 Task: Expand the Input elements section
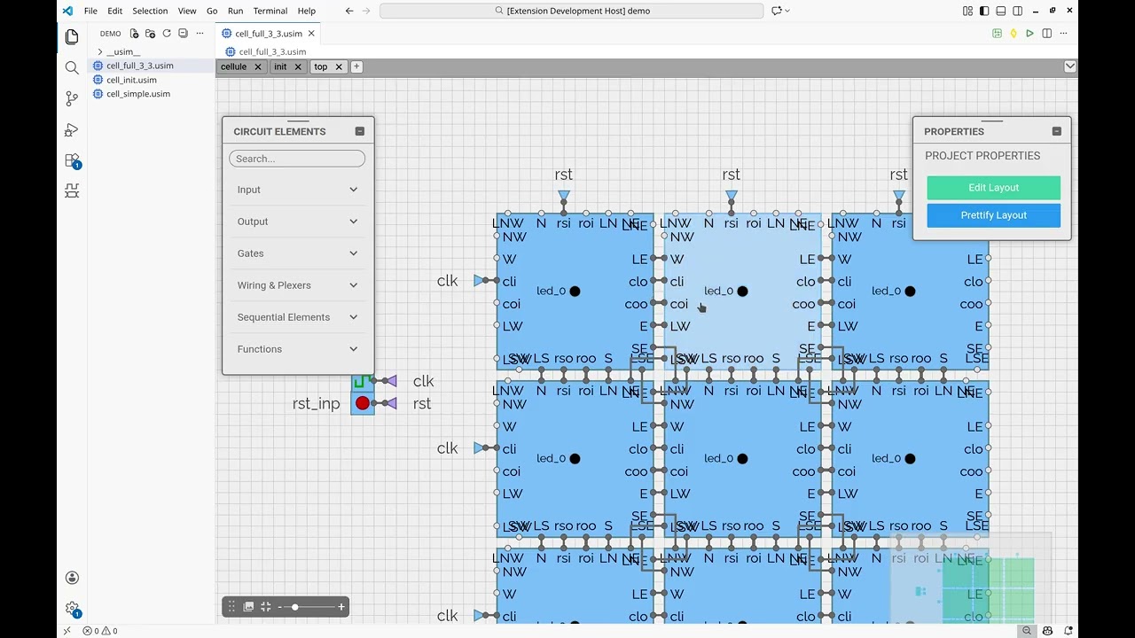pos(298,190)
